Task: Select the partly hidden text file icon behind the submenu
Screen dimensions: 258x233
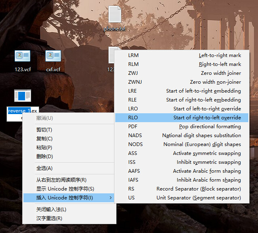Action: [x=112, y=55]
